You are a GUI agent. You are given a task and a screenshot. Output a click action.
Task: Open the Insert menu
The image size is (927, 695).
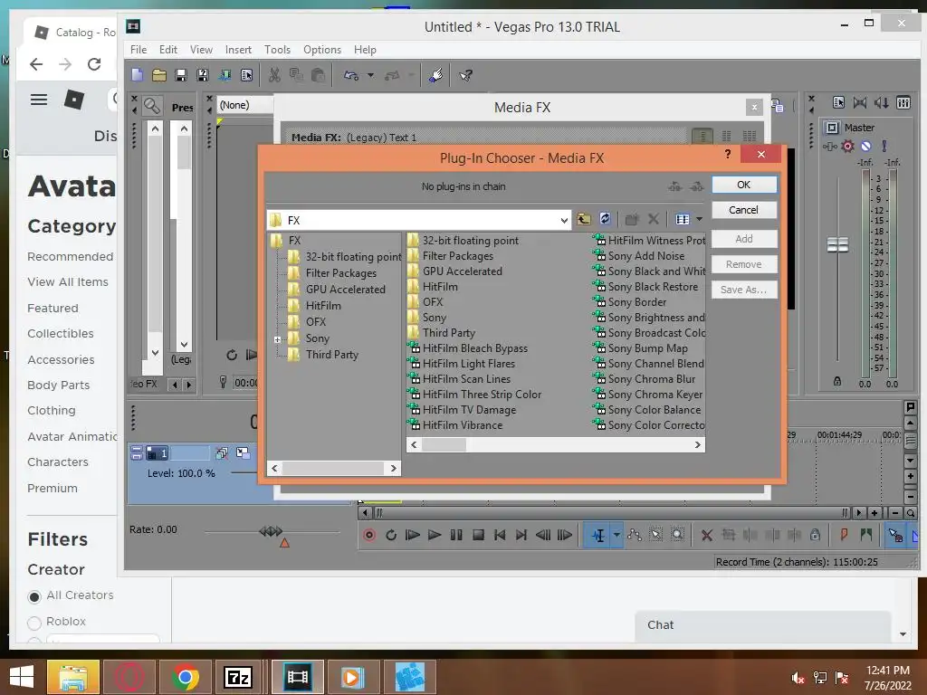pyautogui.click(x=238, y=50)
